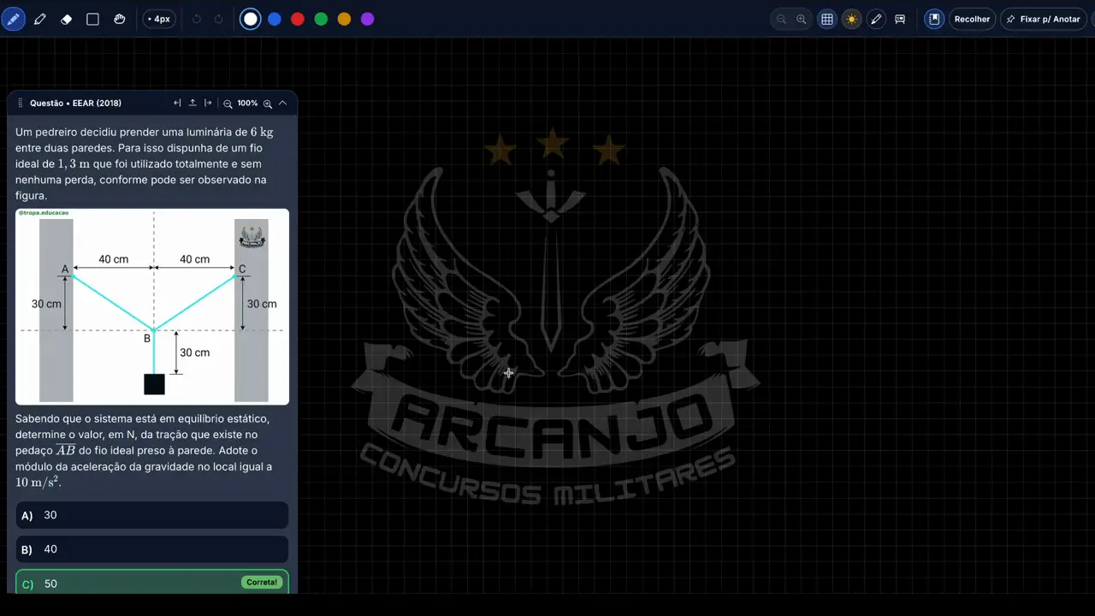1095x616 pixels.
Task: Select answer option A) 30
Action: [x=152, y=515]
